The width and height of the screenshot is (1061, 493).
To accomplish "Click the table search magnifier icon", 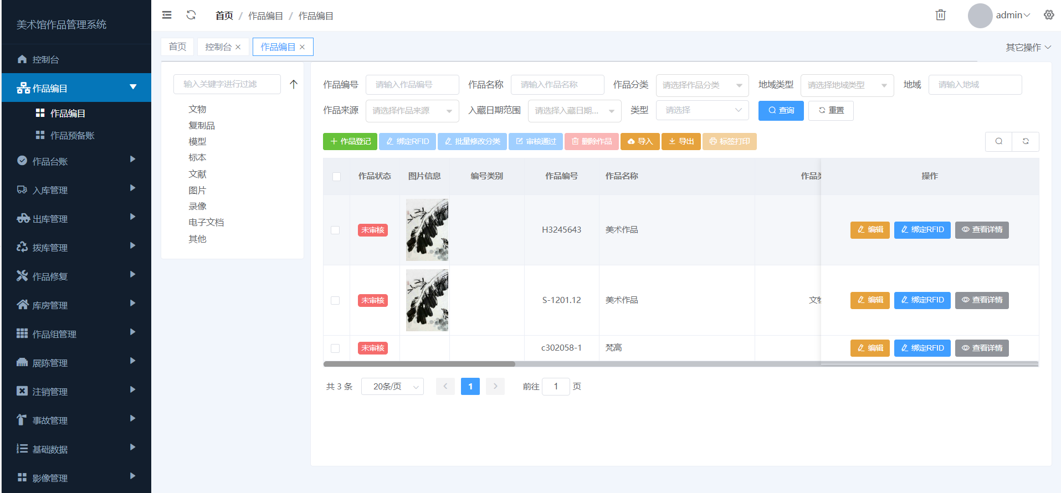I will [x=998, y=141].
